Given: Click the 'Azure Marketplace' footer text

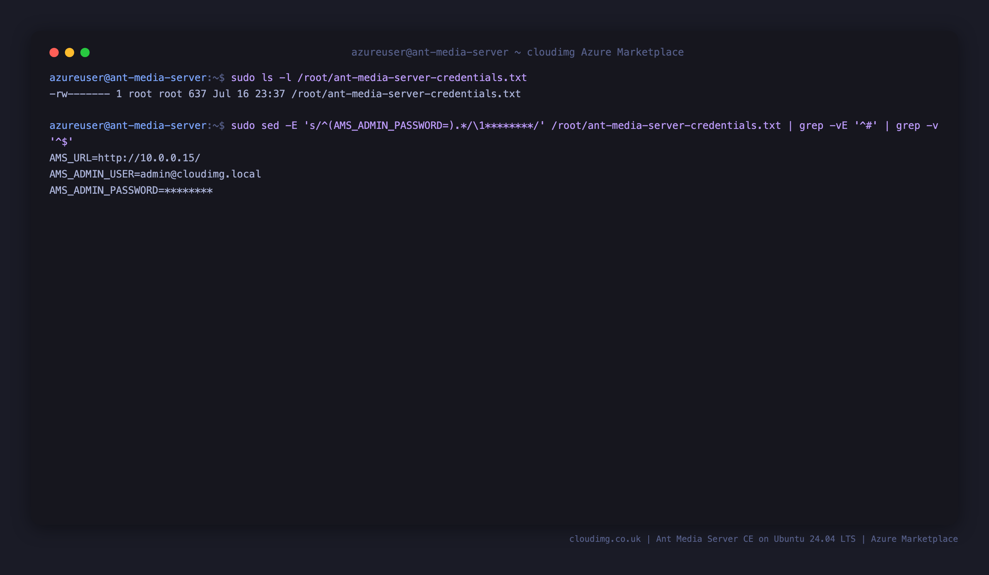Looking at the screenshot, I should point(914,539).
